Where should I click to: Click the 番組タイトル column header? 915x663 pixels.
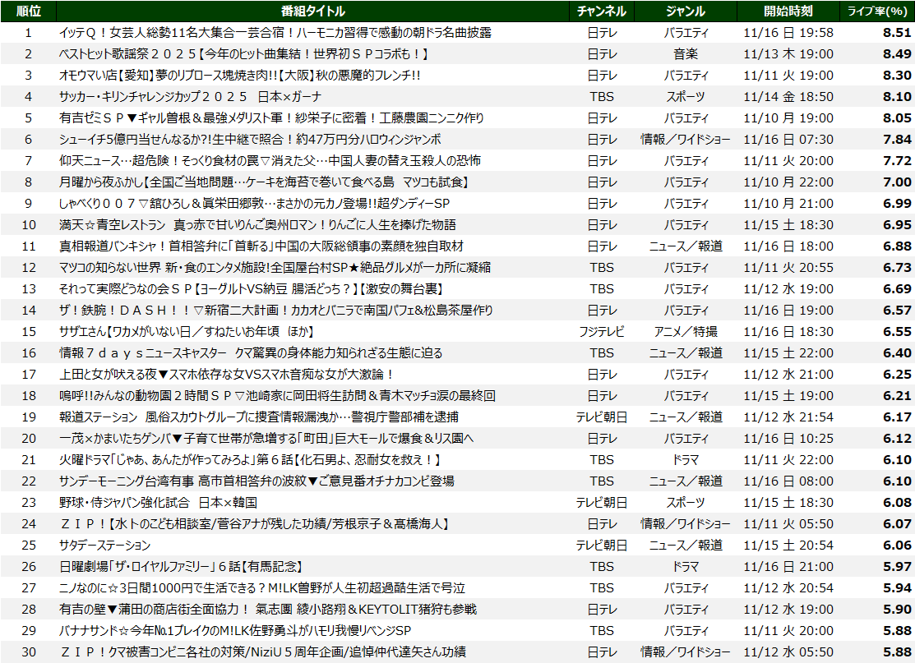pos(312,11)
